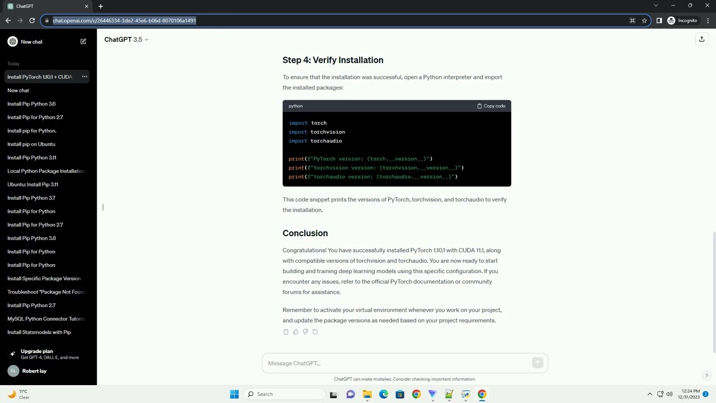Click the thumbs up icon
This screenshot has width=716, height=403.
pos(296,332)
